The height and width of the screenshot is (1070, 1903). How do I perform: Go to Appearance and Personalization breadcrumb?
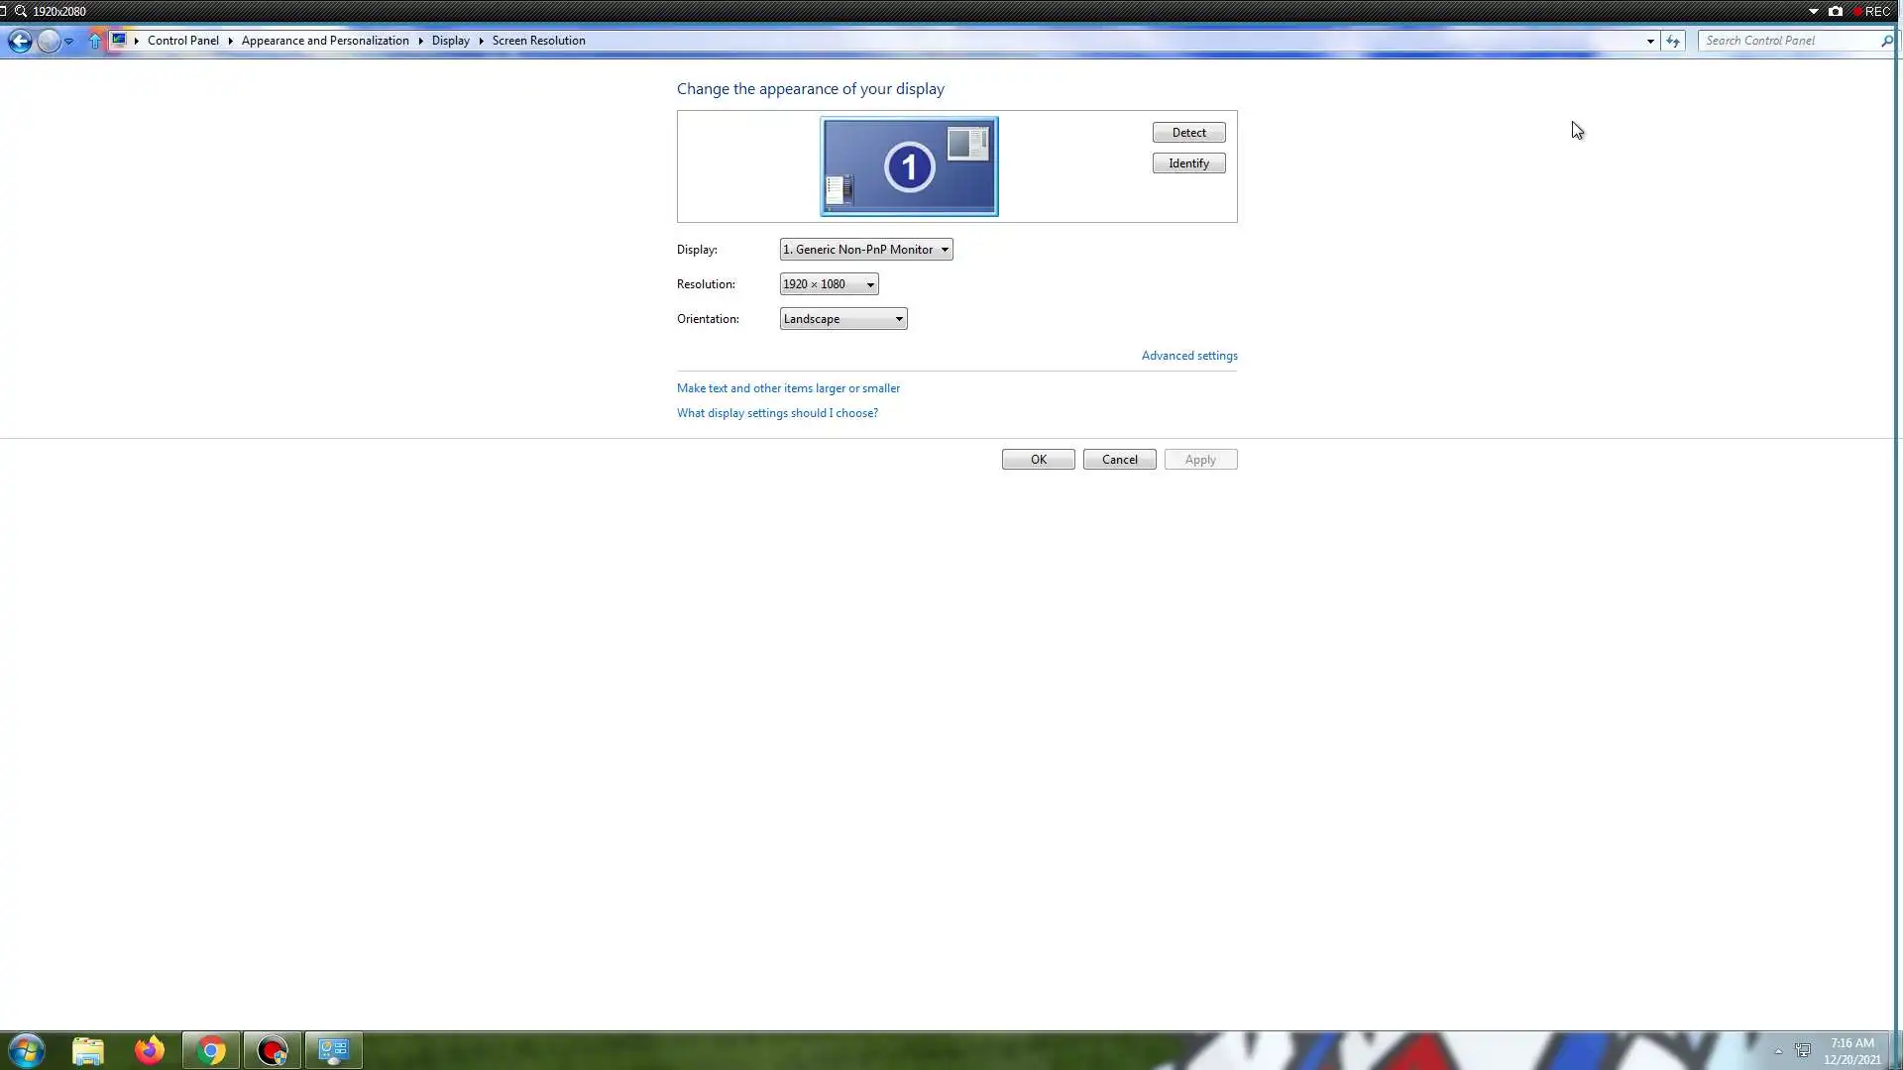325,41
